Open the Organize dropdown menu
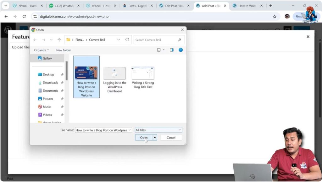Image resolution: width=322 pixels, height=182 pixels. tap(41, 50)
